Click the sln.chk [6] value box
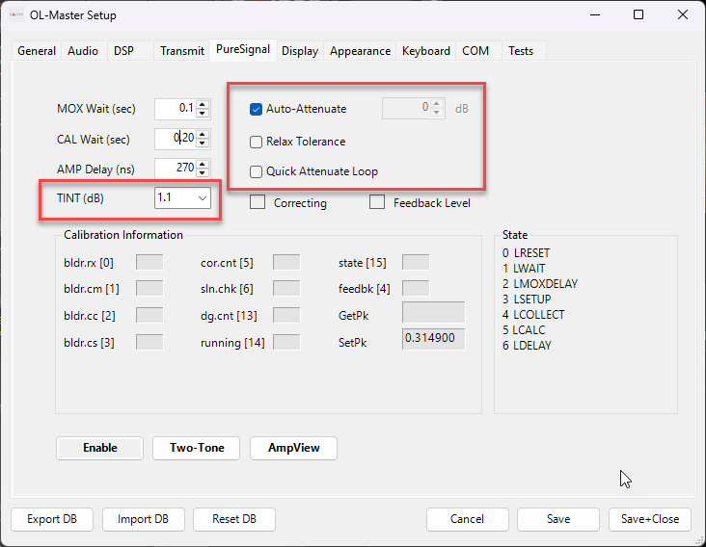The height and width of the screenshot is (547, 706). tap(286, 289)
